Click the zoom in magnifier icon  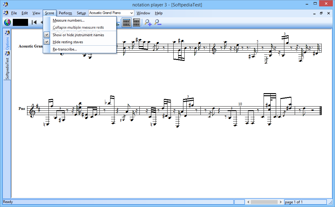tap(148, 23)
